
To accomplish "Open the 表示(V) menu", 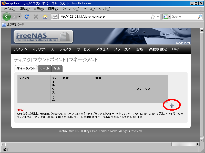I will tap(39, 9).
